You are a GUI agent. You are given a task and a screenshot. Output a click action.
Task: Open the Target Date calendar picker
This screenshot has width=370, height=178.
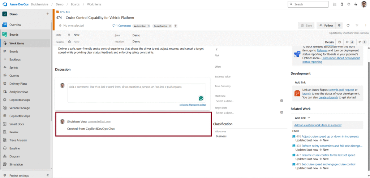coord(281,112)
